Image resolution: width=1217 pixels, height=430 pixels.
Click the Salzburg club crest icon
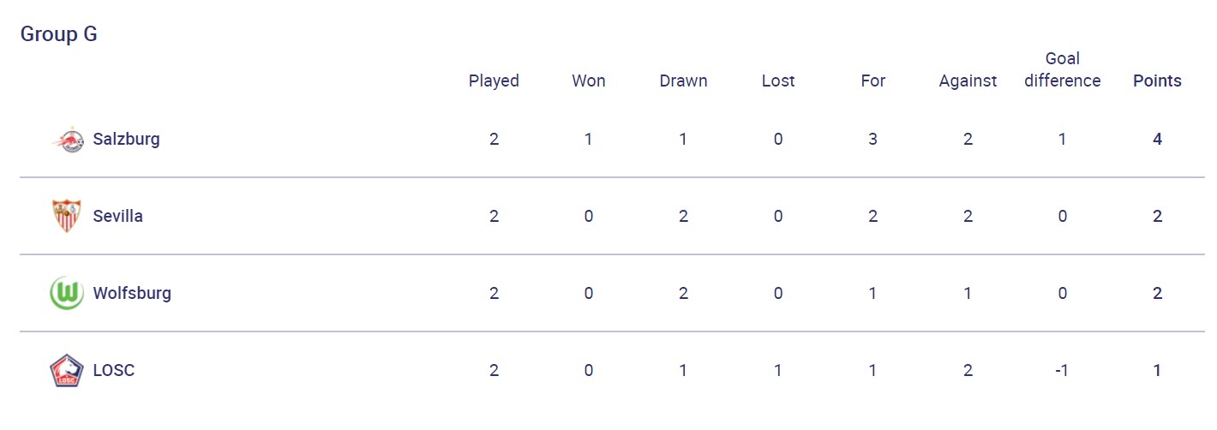(68, 140)
